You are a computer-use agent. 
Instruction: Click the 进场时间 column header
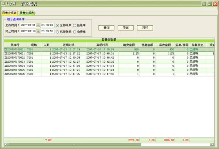(69, 45)
